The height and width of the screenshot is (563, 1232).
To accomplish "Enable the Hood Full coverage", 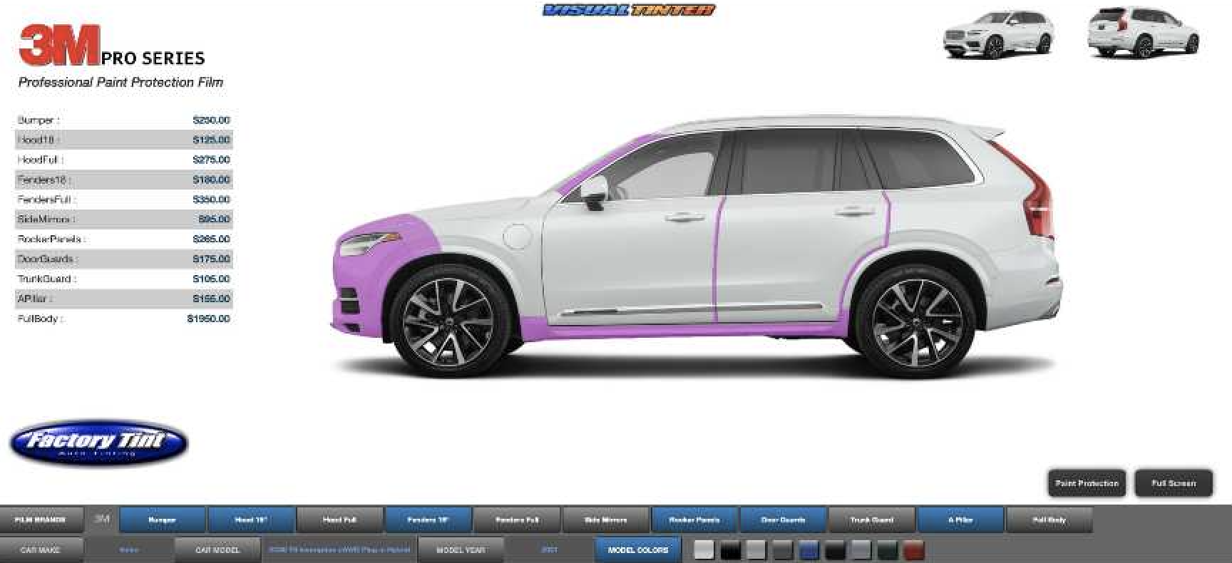I will [339, 520].
